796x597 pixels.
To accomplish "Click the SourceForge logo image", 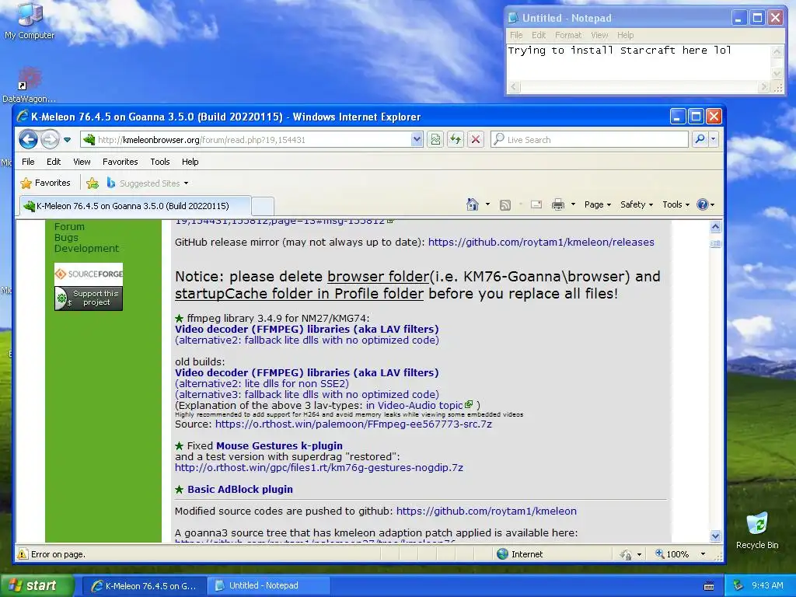I will point(89,274).
